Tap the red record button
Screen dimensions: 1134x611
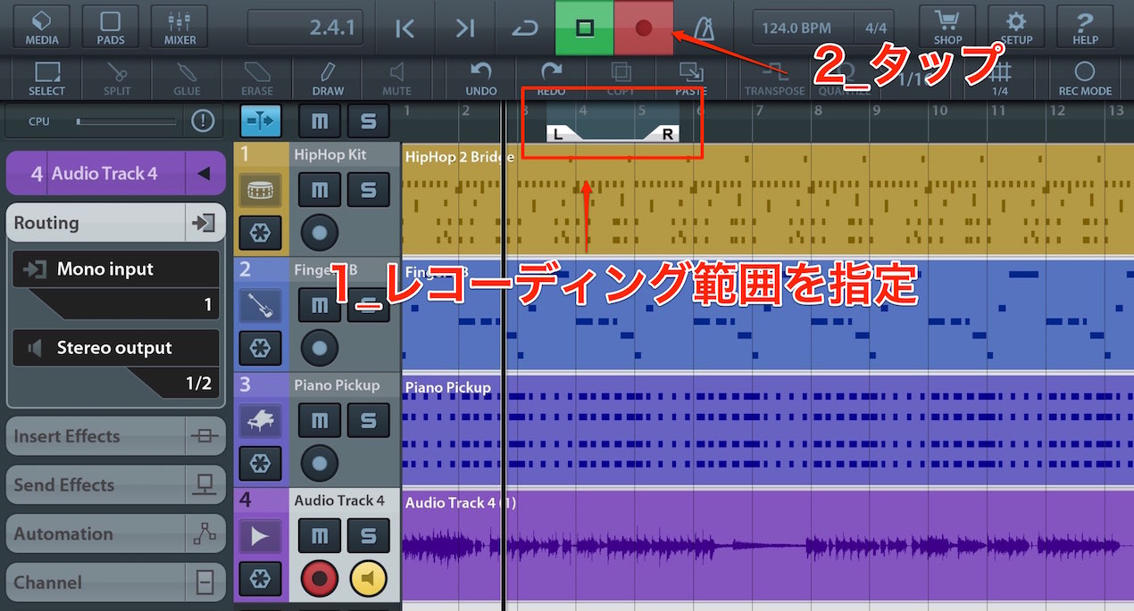pyautogui.click(x=644, y=28)
